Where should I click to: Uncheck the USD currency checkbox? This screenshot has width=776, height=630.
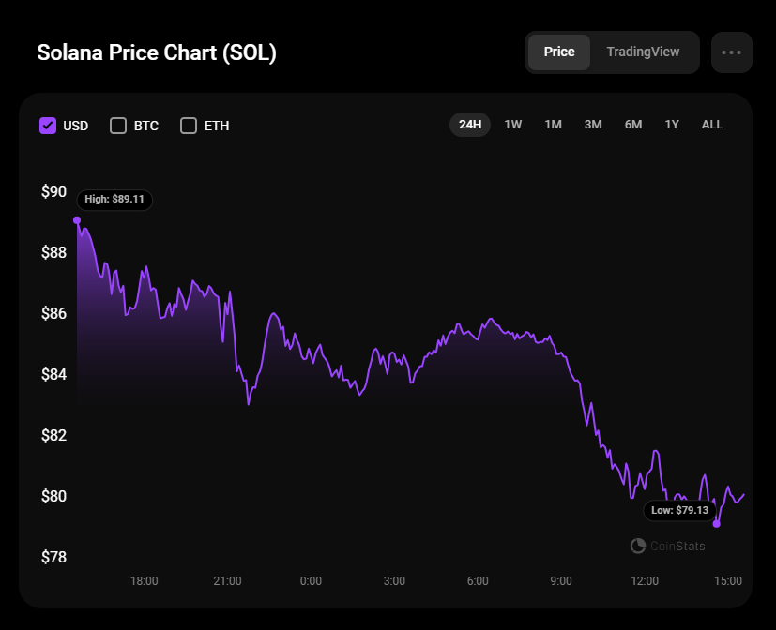[48, 126]
